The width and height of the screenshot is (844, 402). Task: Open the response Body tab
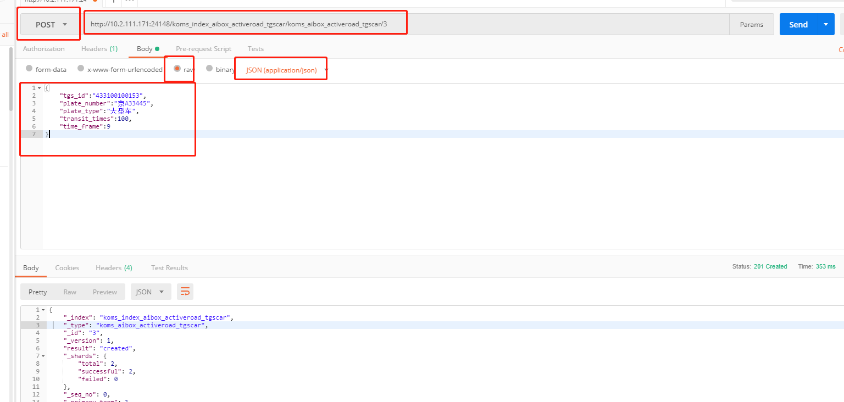tap(31, 267)
